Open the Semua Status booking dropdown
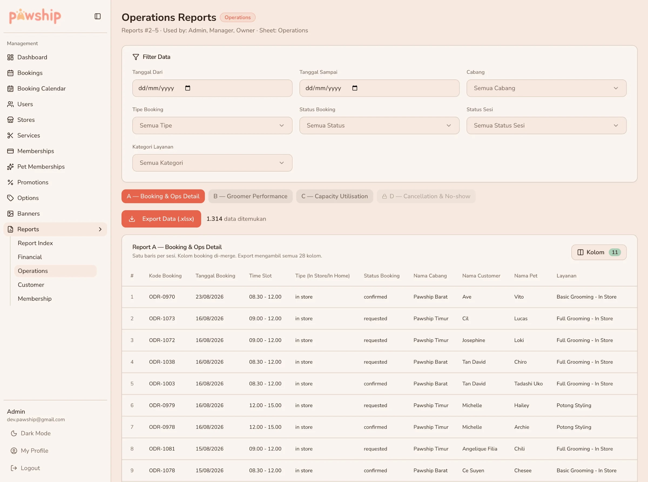648x482 pixels. [379, 125]
